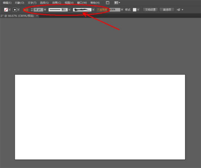
Task: Click the 文档设置 button
Action: [x=150, y=10]
